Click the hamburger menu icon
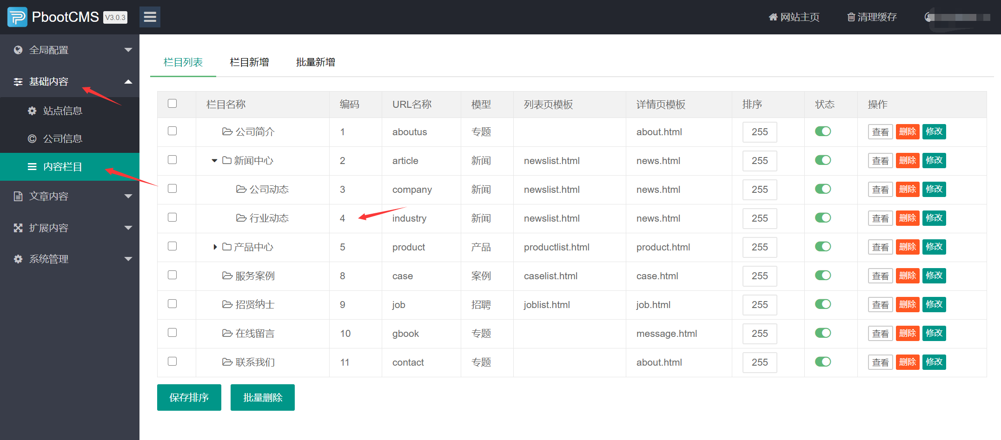Image resolution: width=1001 pixels, height=440 pixels. click(x=150, y=17)
